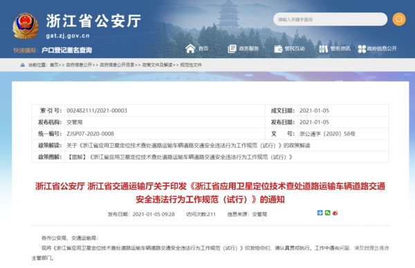
Task: Click index number 002482111/2021-00003
Action: tap(97, 111)
